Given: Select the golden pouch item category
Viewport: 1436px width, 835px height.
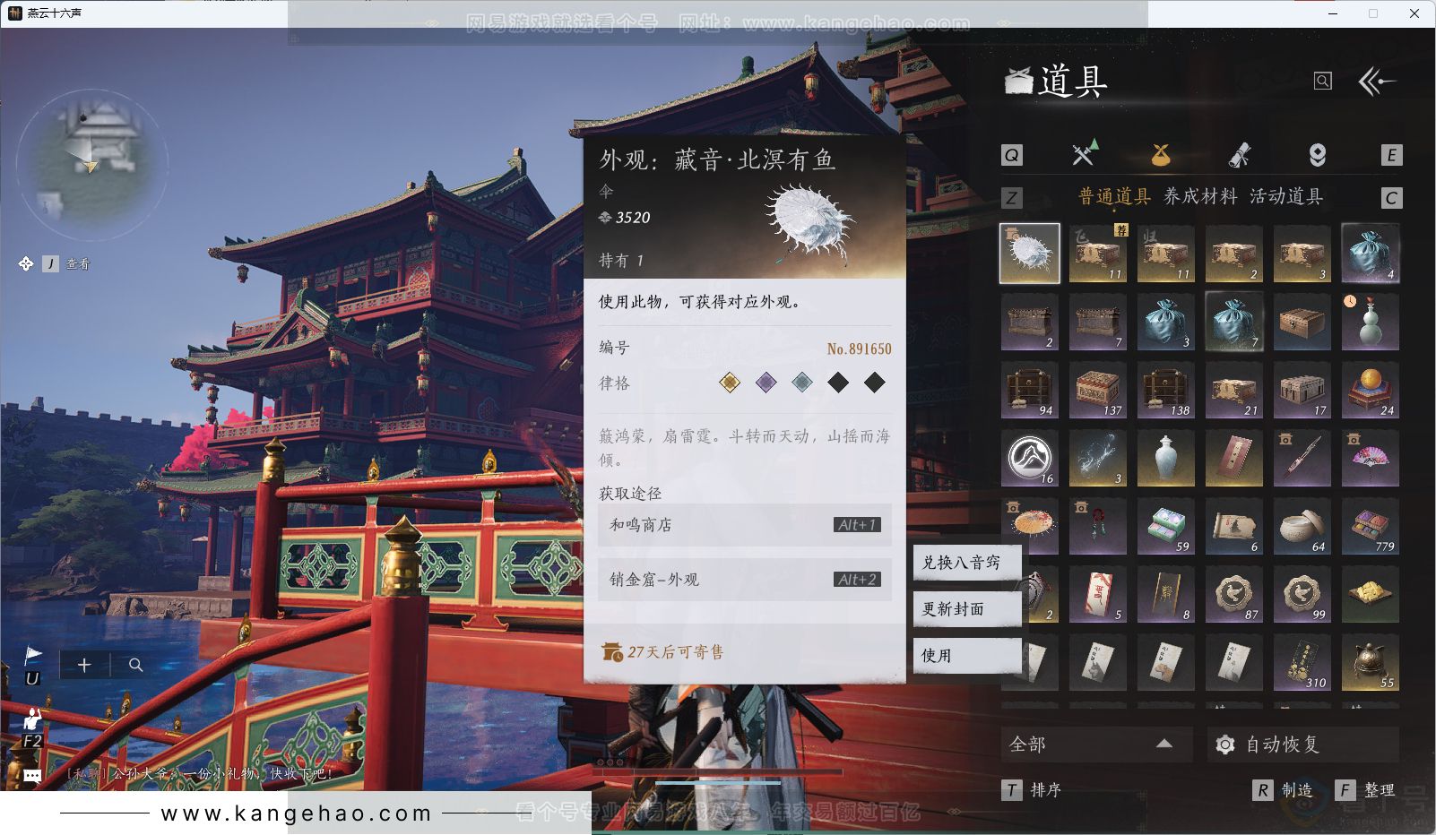Looking at the screenshot, I should click(1161, 155).
